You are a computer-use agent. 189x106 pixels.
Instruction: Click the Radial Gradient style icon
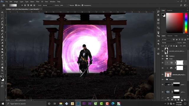point(25,5)
